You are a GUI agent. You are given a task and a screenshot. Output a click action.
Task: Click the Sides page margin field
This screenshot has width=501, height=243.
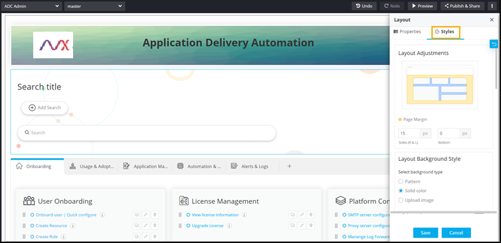[x=409, y=134]
